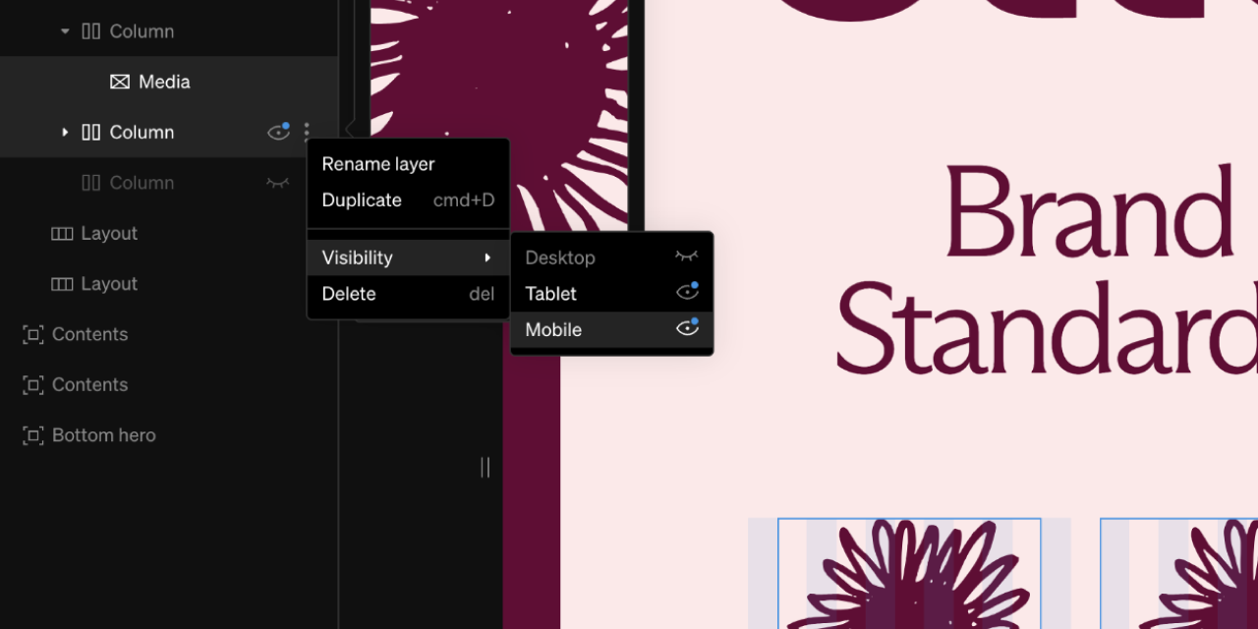This screenshot has width=1258, height=629.
Task: Click the closed-eye icon on the dimmed Column layer
Action: 277,183
